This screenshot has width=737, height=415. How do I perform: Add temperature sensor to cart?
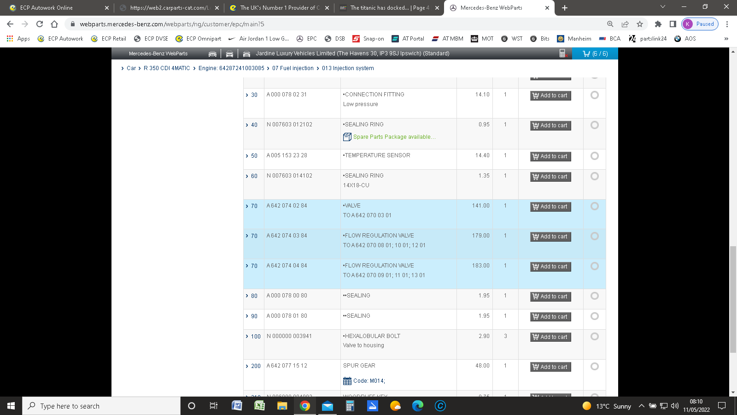(550, 156)
